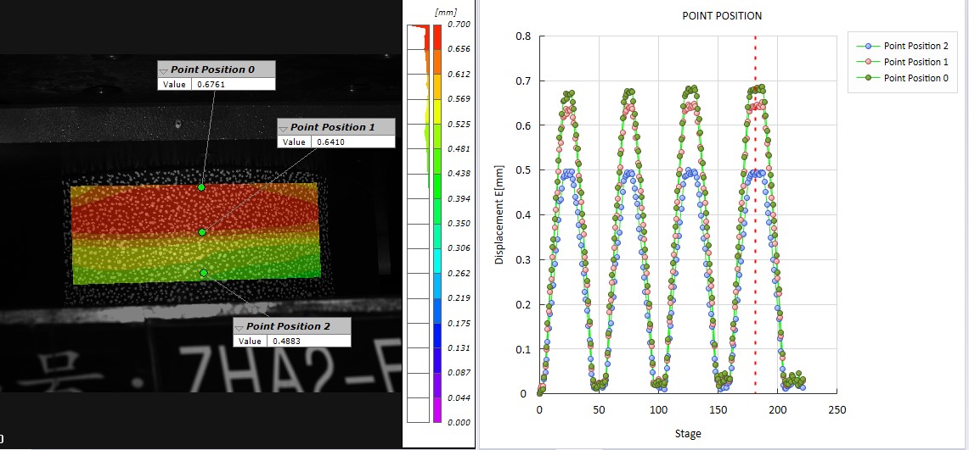Select the green Point Position 1 marker
The image size is (969, 450).
202,231
